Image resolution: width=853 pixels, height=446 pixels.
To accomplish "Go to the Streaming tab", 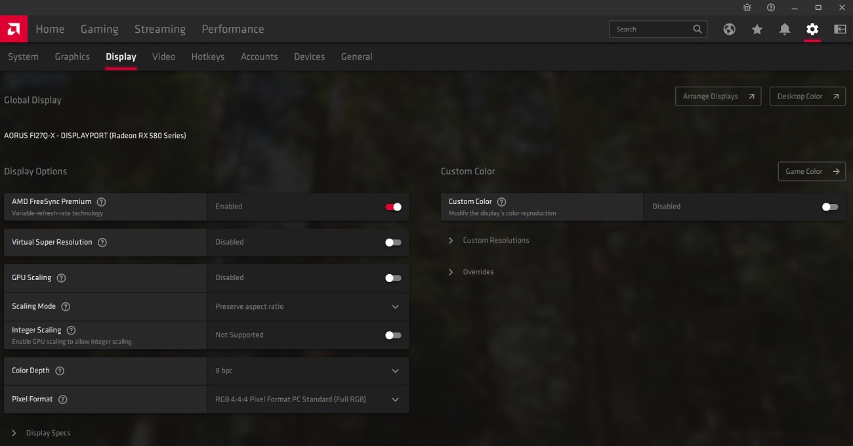I will click(x=160, y=29).
